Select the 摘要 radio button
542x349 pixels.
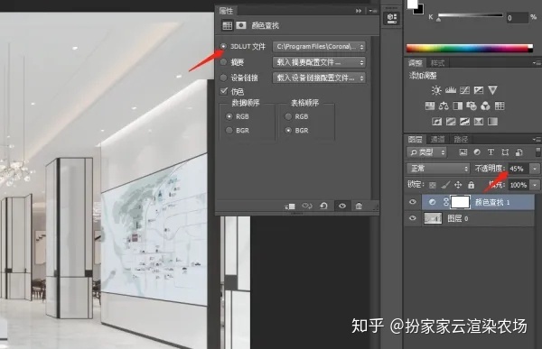pyautogui.click(x=224, y=62)
